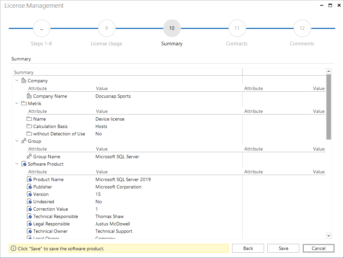Cancel the license wizard
Viewport: 344px width, 258px height.
pos(318,248)
